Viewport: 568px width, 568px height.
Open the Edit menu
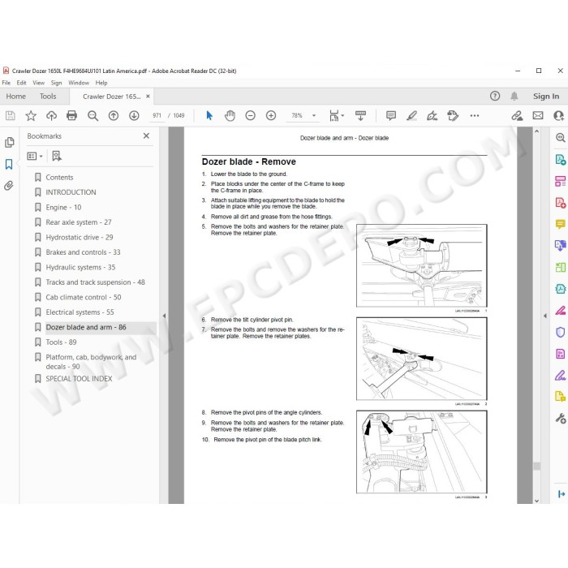tap(21, 83)
